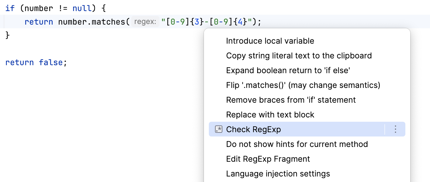This screenshot has width=430, height=182.
Task: Choose 'Introduce local variable'
Action: 270,41
